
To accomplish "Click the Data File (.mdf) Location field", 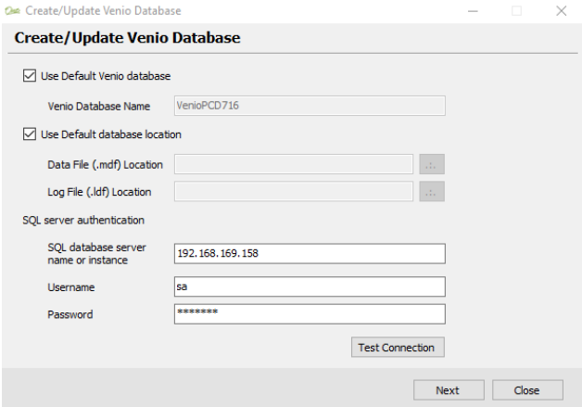I will point(294,164).
